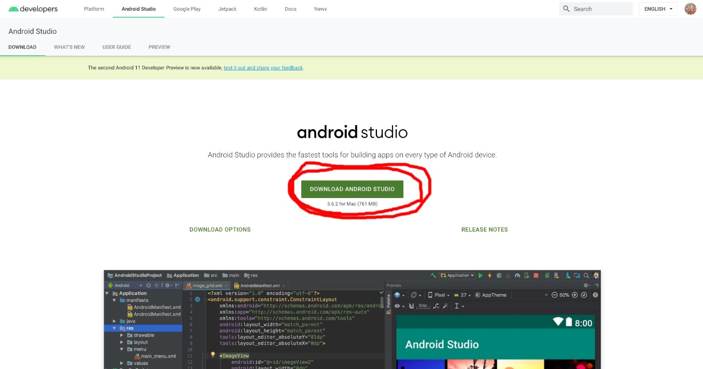
Task: Click the Make Project hammer icon
Action: [x=433, y=275]
